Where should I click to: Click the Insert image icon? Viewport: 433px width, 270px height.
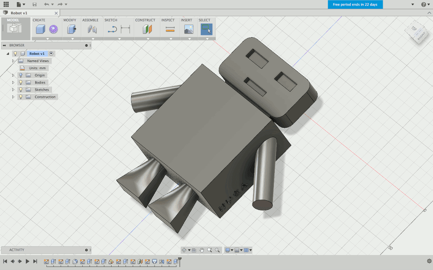189,29
